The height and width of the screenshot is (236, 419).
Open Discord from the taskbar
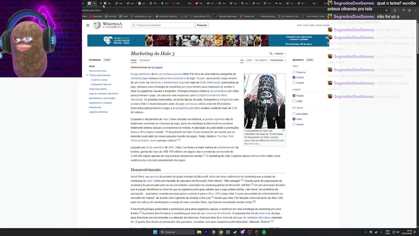click(242, 232)
